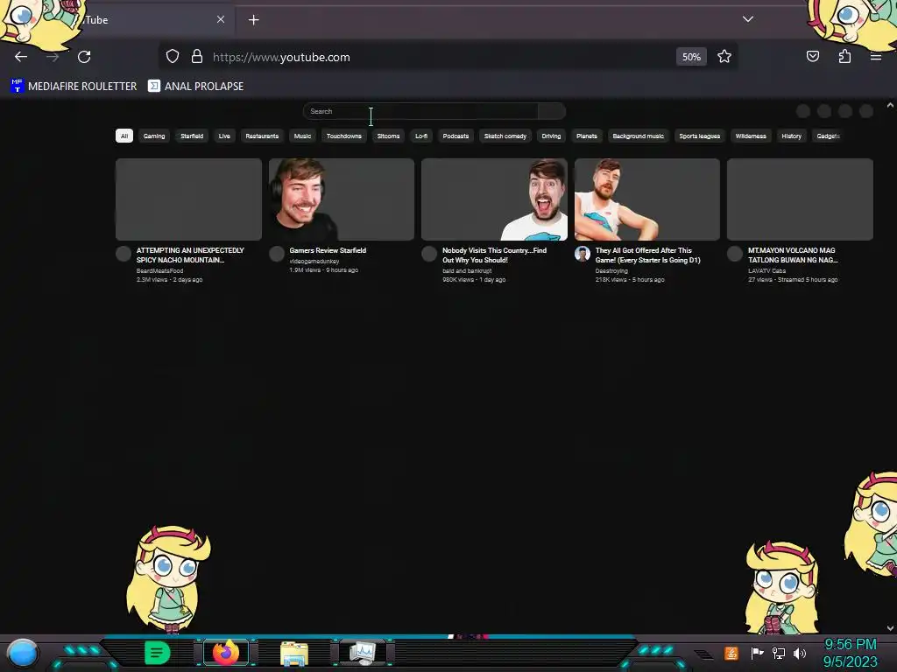Open the They All Got Offered thumbnail
Image resolution: width=897 pixels, height=672 pixels.
647,199
